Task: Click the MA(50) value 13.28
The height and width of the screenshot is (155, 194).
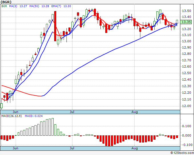Action: 45,6
